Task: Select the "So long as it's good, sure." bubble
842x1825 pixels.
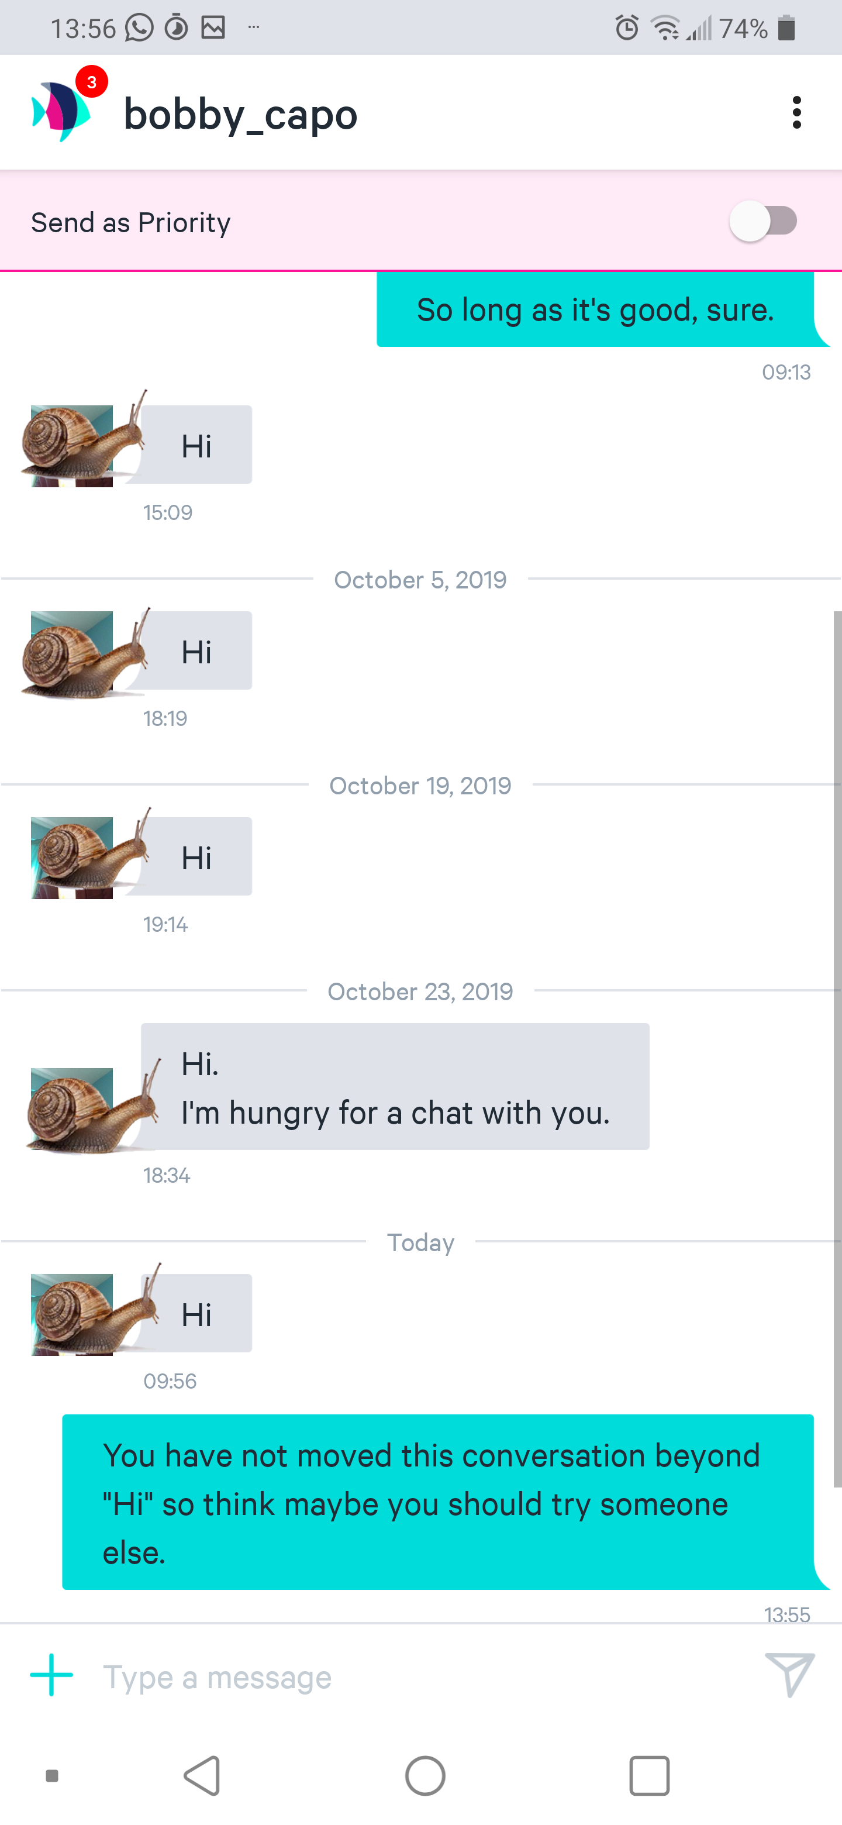Action: point(595,309)
